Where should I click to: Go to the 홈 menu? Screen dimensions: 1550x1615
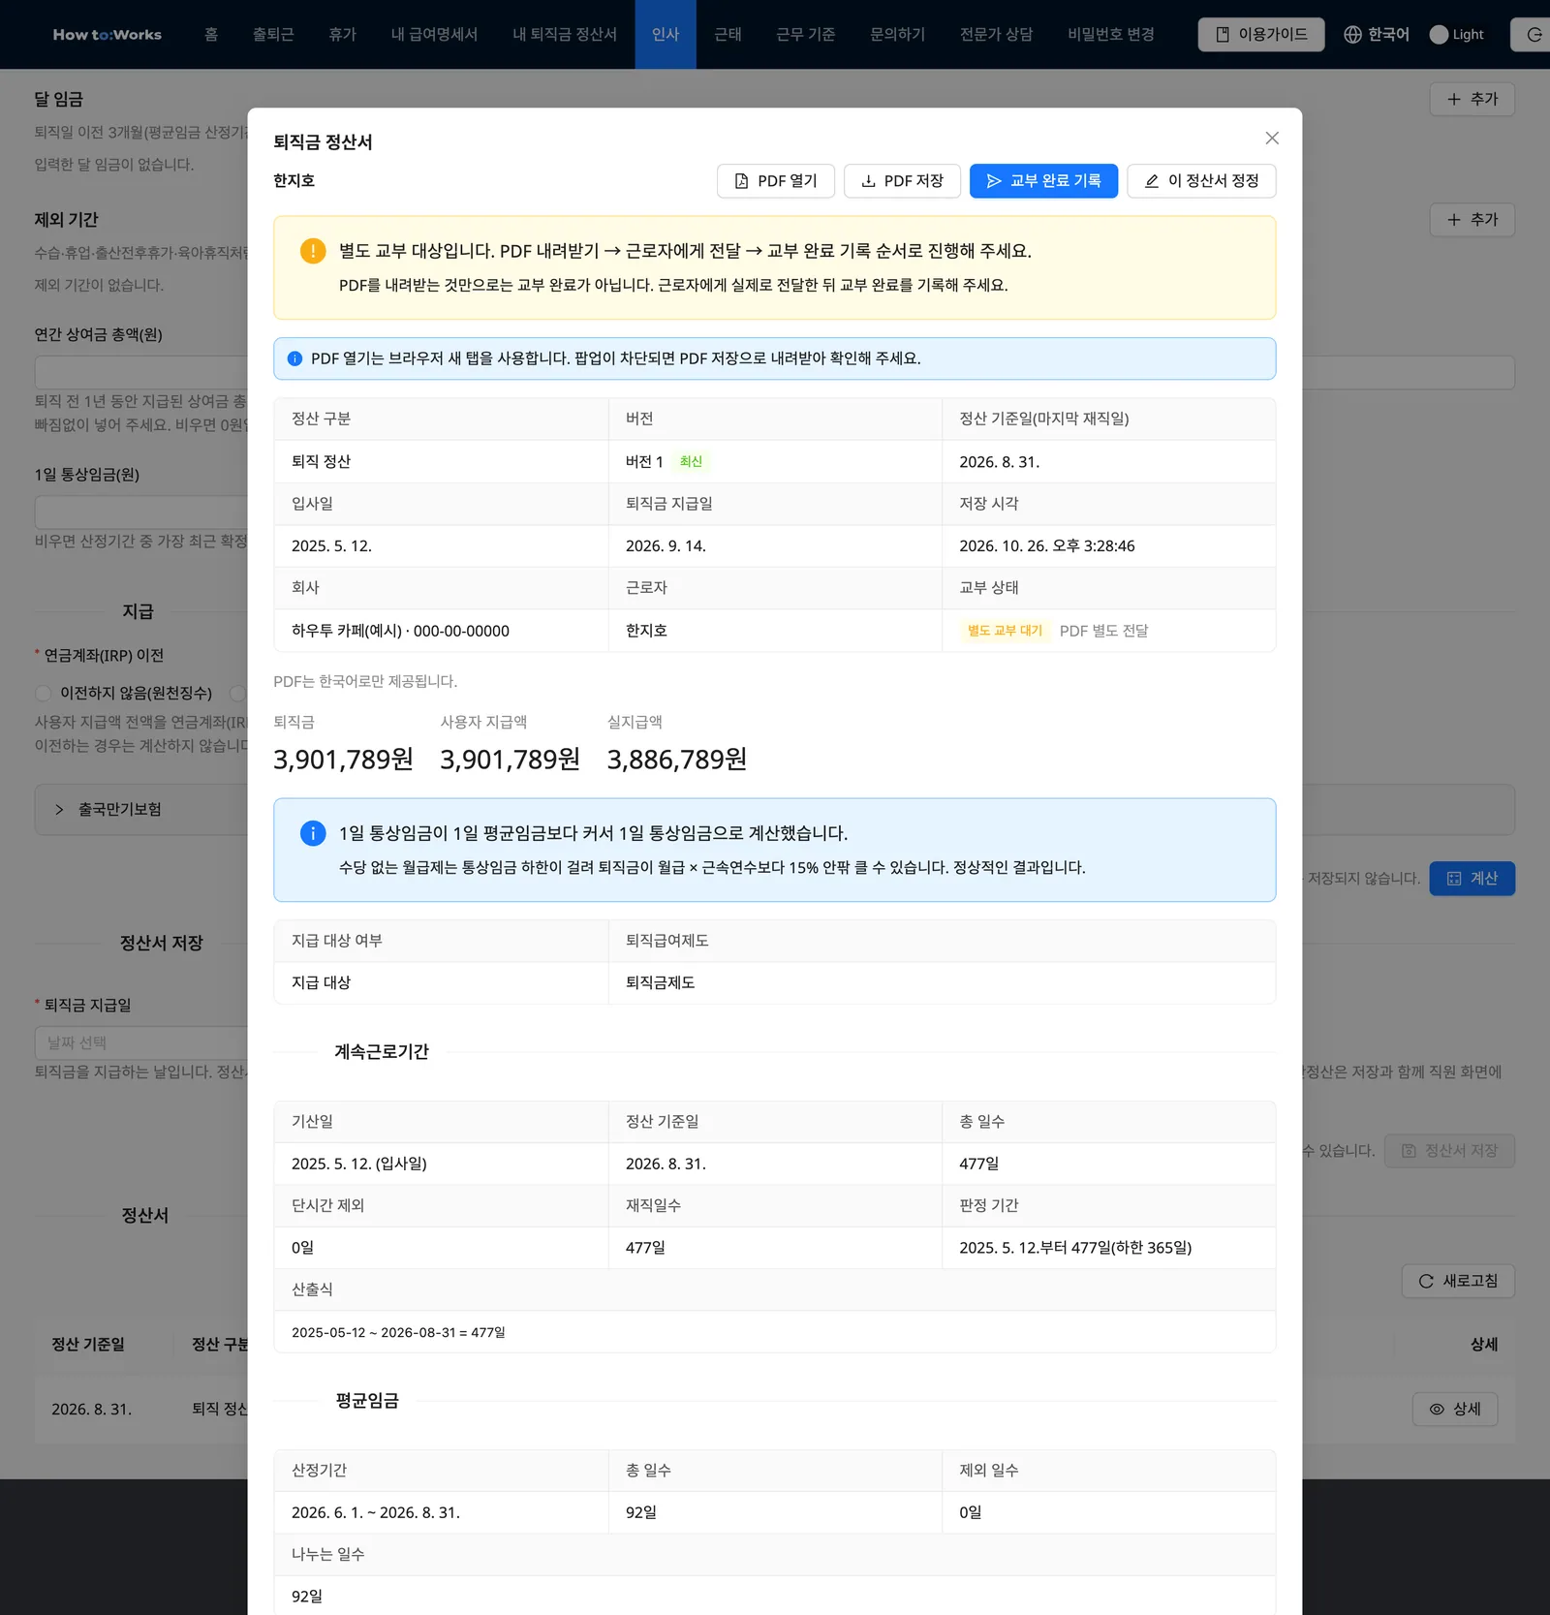pos(211,35)
